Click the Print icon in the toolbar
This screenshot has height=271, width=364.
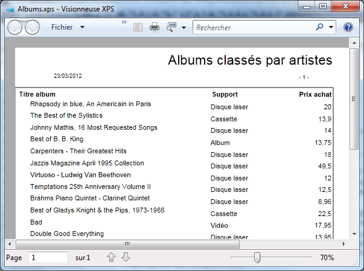click(155, 27)
